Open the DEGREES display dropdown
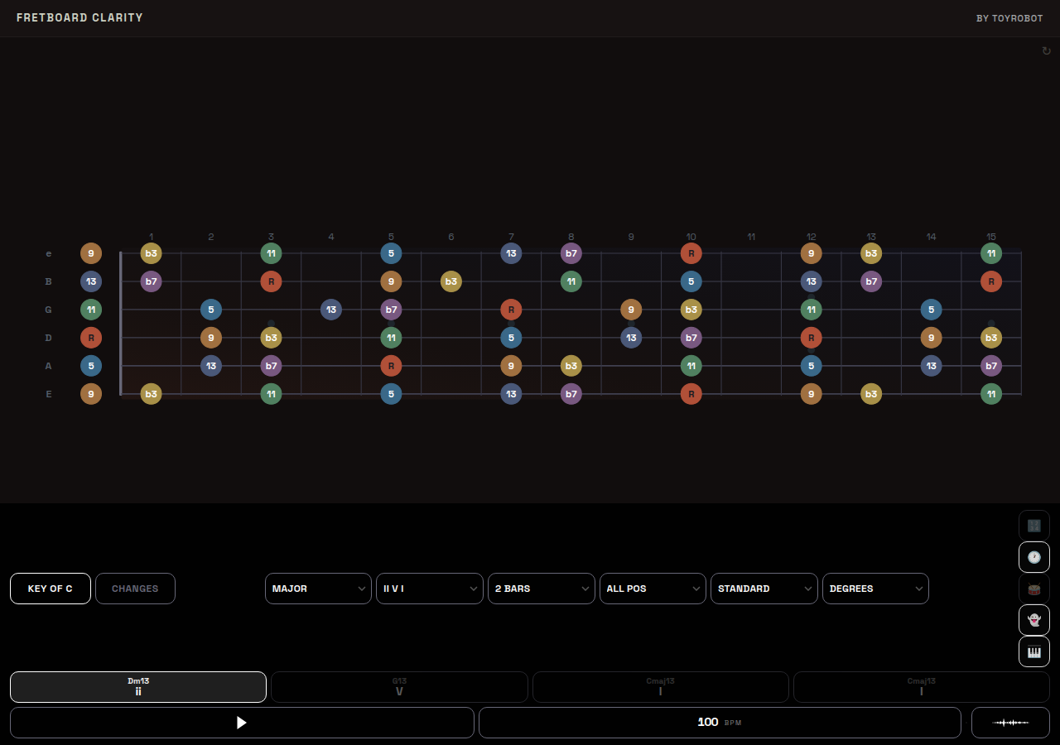 click(875, 589)
